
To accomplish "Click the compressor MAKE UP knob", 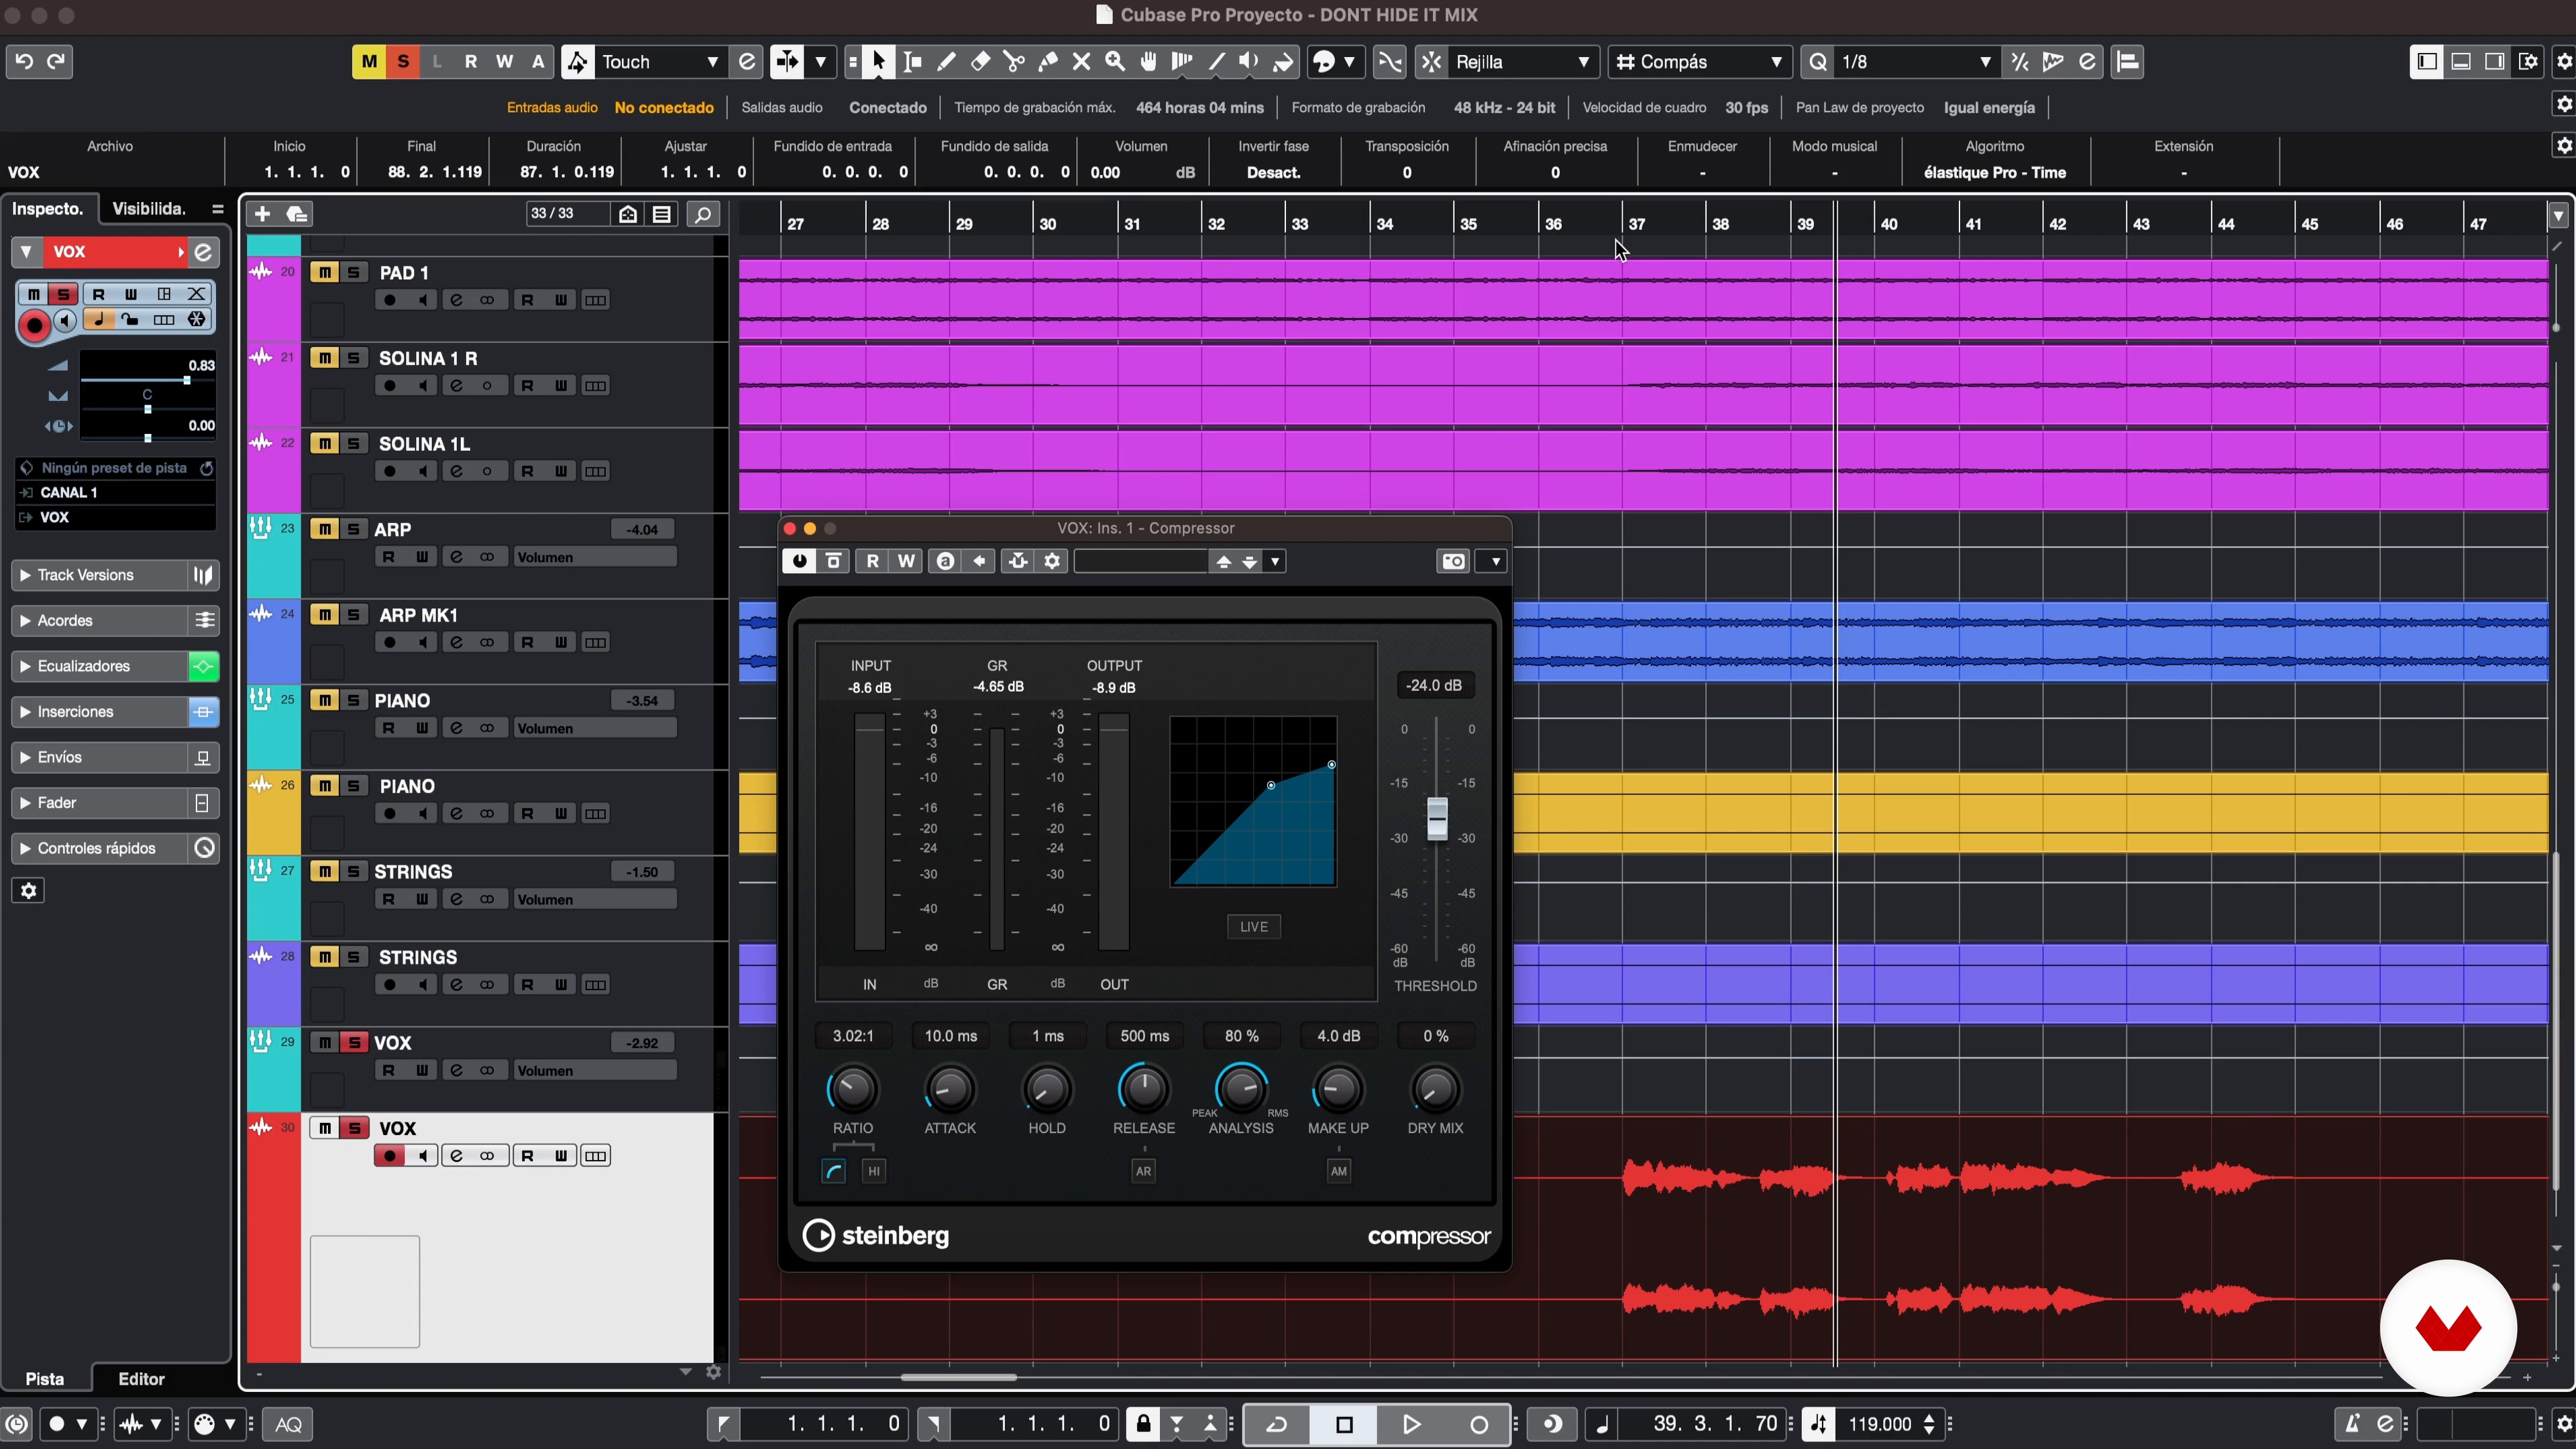I will point(1337,1089).
